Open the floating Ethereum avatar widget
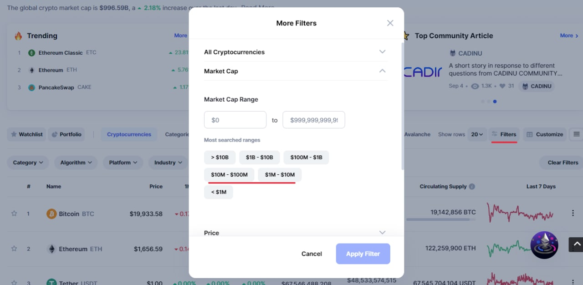583x285 pixels. point(544,245)
